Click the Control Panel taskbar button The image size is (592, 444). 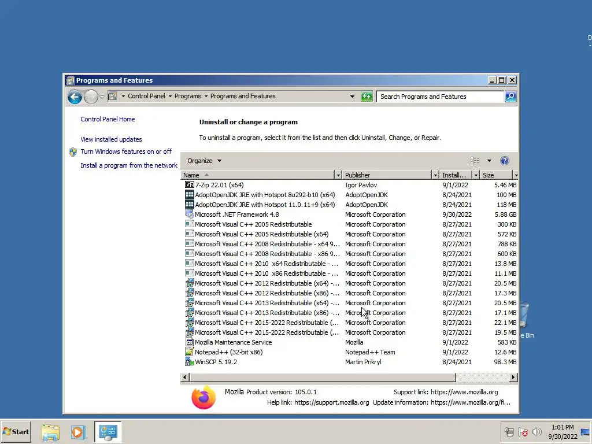108,431
